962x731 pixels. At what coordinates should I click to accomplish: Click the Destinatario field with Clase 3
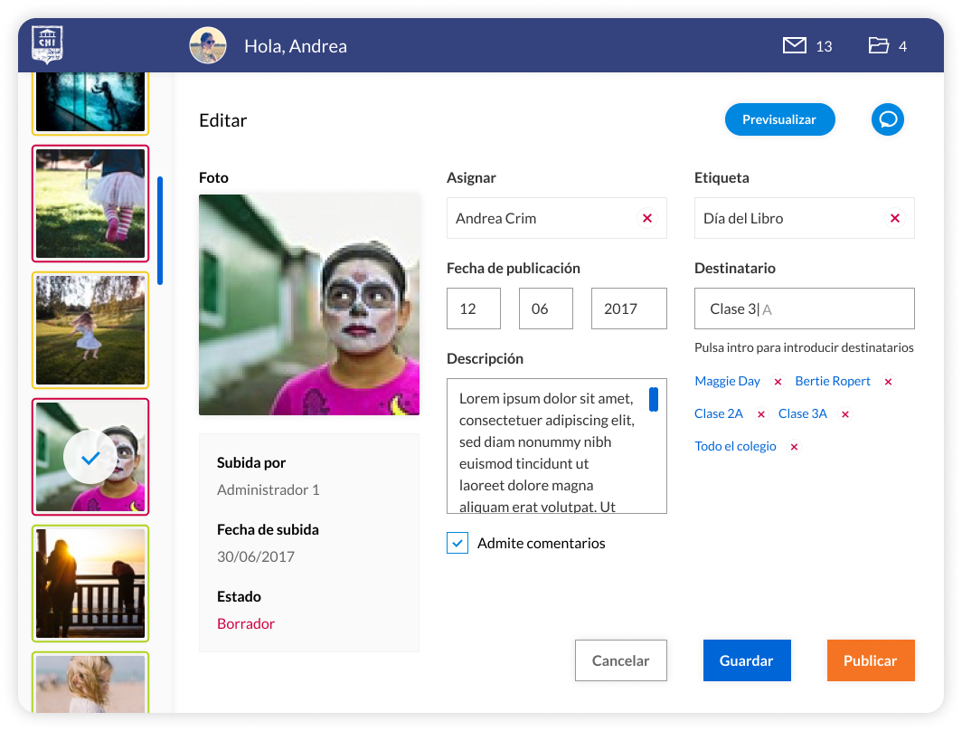(805, 309)
